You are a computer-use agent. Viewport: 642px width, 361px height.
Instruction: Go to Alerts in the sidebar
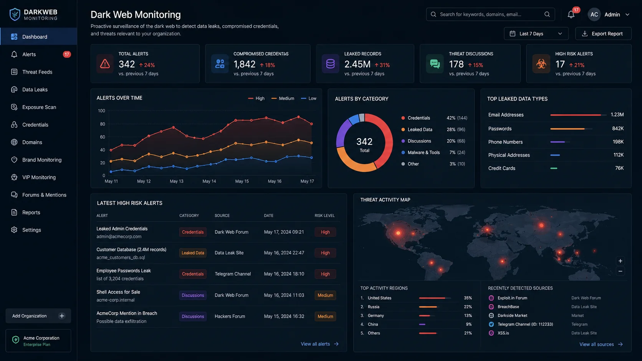click(x=38, y=54)
